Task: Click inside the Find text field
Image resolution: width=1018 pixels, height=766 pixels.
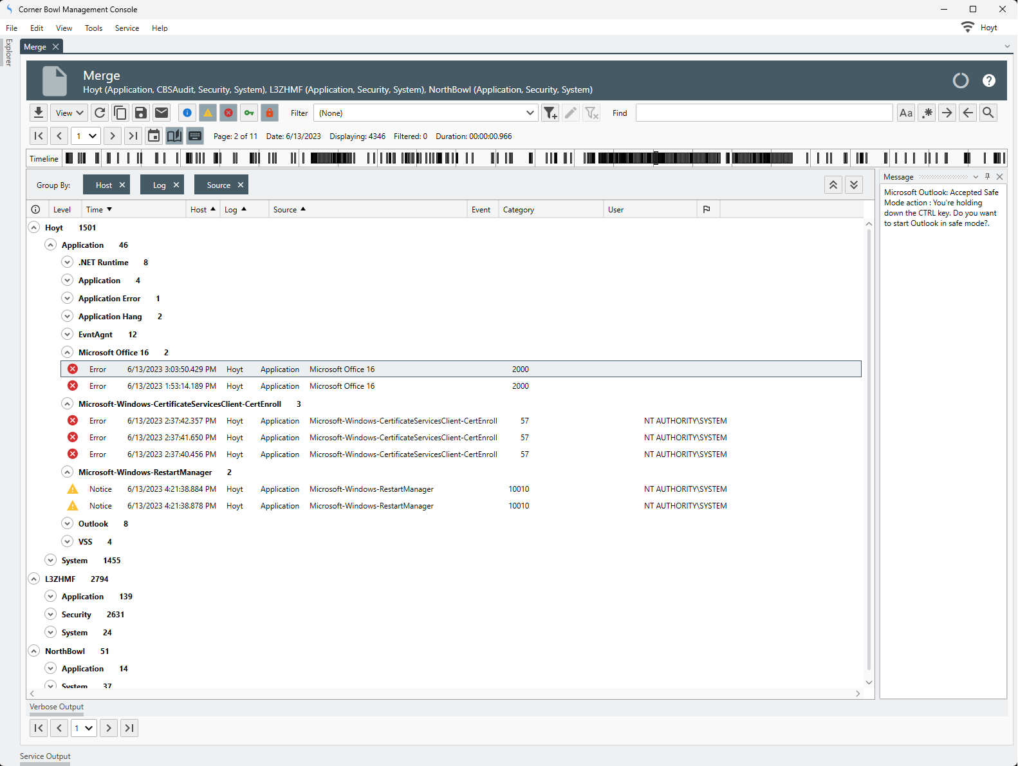Action: 764,113
